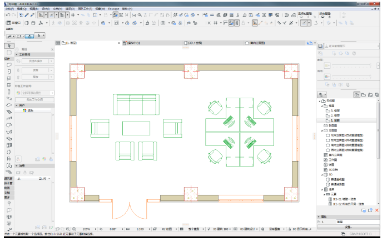Toggle the Suspend Groups icon
The height and width of the screenshot is (242, 382).
click(x=116, y=15)
